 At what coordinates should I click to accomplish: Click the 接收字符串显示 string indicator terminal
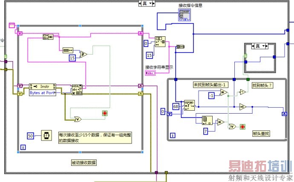pos(150,73)
